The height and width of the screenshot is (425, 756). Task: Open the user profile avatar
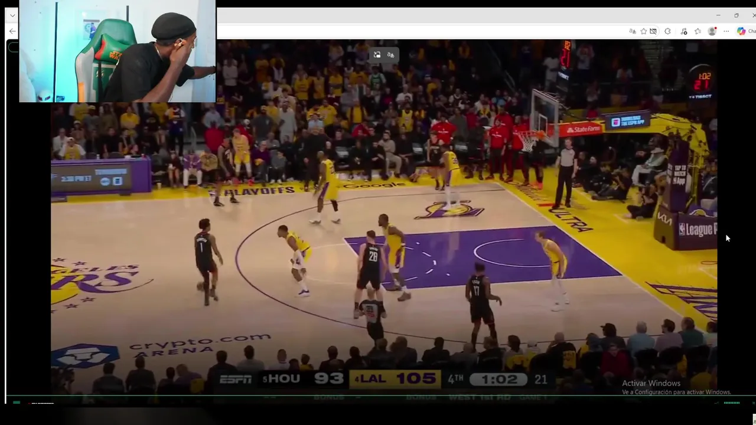712,31
